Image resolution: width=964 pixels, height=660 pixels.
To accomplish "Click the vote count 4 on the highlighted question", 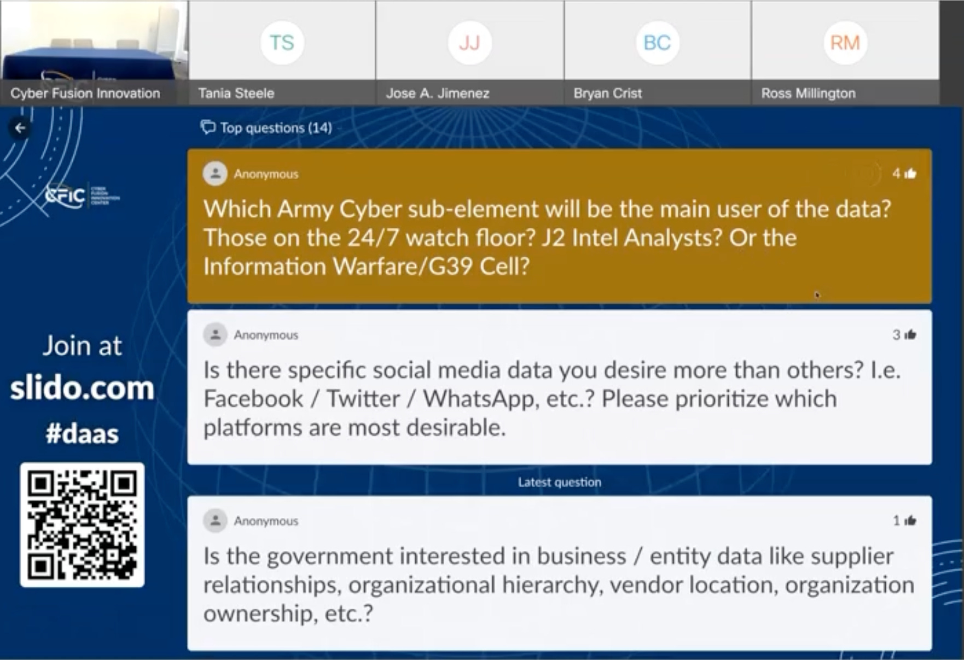I will [x=896, y=174].
